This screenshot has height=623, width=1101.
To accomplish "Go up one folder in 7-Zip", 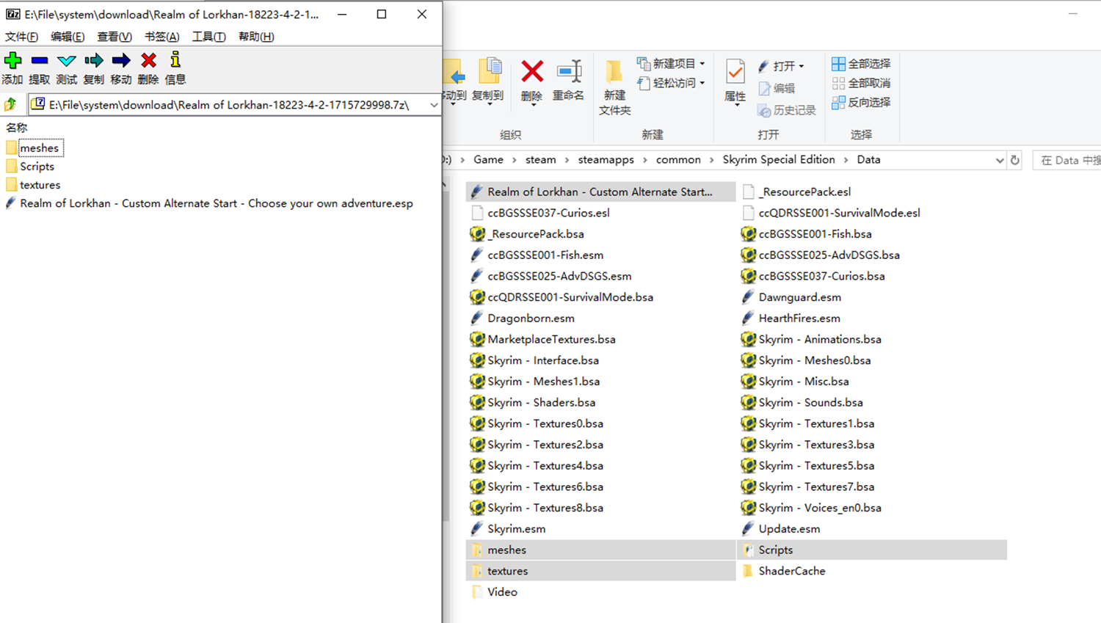I will (10, 105).
